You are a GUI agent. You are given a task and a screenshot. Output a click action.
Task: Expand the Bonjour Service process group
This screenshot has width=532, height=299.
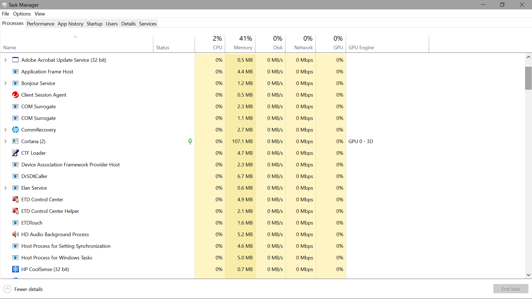coord(5,83)
